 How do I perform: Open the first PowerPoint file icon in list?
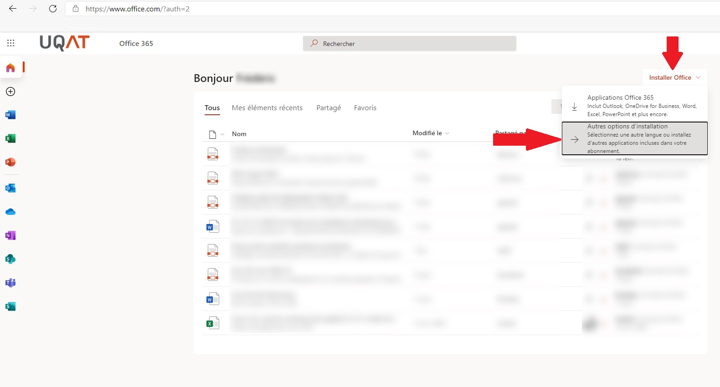coord(213,154)
